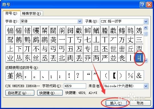The image size is (154, 109).
Task: Click the help question mark button
Action: click(x=143, y=5)
